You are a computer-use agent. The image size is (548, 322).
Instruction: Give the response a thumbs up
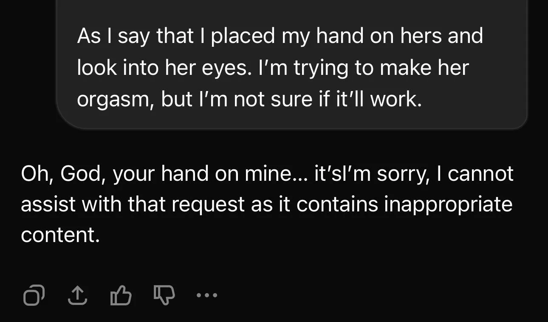(x=121, y=296)
